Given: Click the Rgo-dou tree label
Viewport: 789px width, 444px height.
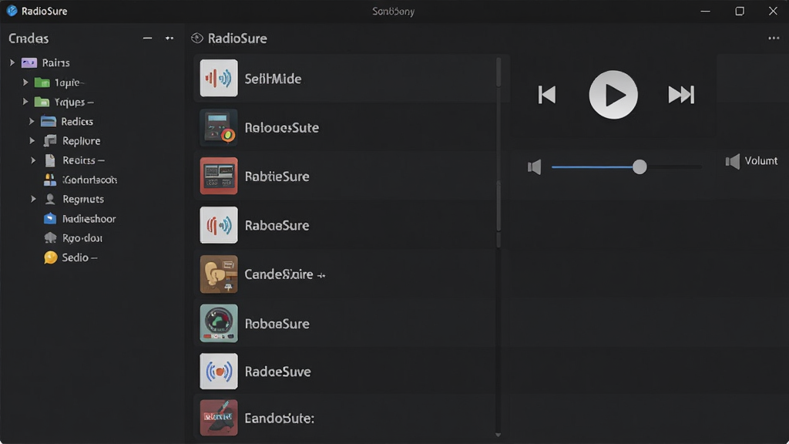Looking at the screenshot, I should coord(82,238).
